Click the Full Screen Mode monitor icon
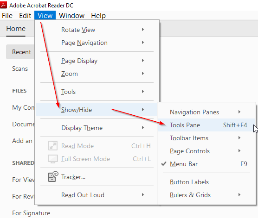Image resolution: width=258 pixels, height=218 pixels. coord(53,159)
